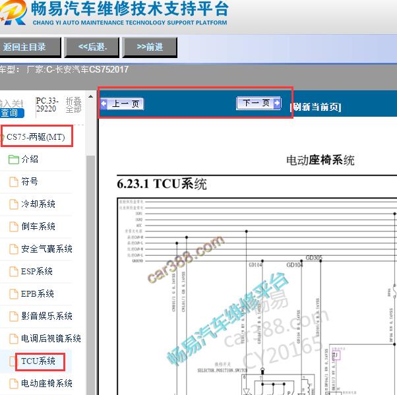Viewport: 397px width, 395px height.
Task: Open the 冷却系统 tree item
Action: click(x=38, y=204)
